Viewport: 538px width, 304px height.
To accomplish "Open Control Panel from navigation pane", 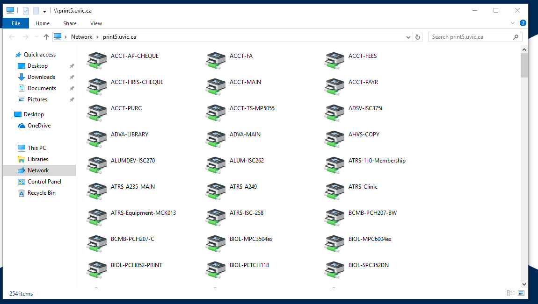I will [x=44, y=182].
